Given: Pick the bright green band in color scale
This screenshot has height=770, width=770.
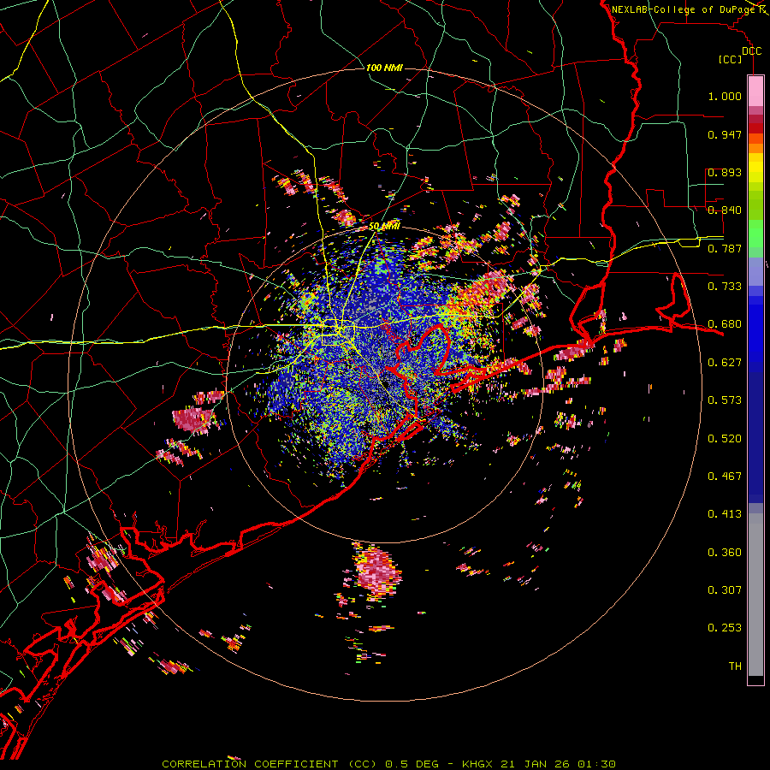Looking at the screenshot, I should [755, 234].
